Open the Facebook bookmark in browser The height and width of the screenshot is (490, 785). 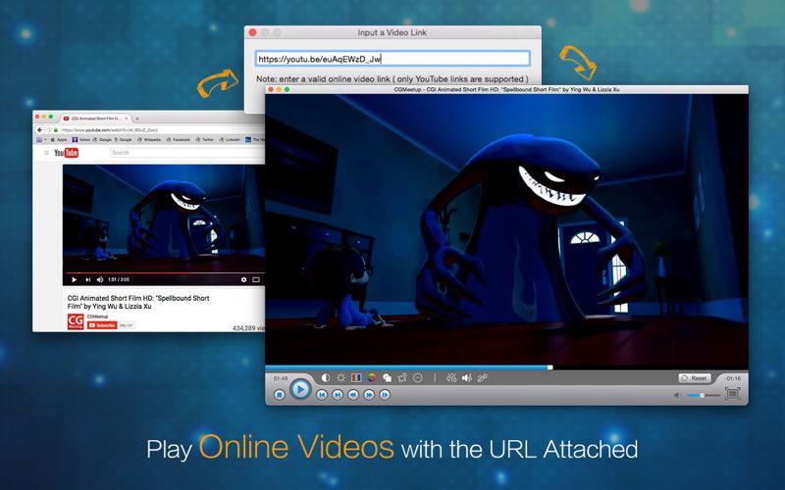[179, 140]
